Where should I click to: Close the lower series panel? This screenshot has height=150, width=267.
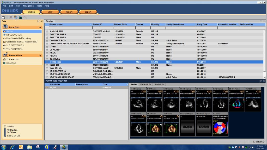(264, 81)
